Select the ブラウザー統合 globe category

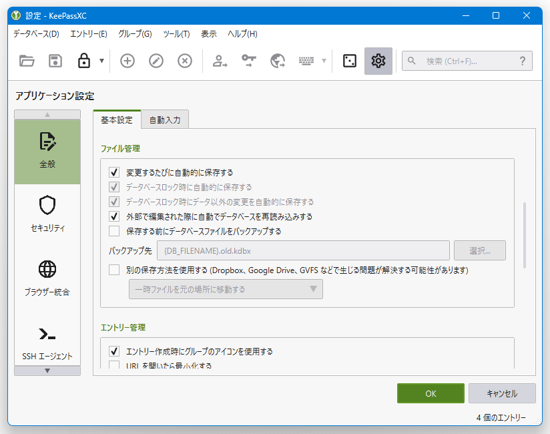47,278
